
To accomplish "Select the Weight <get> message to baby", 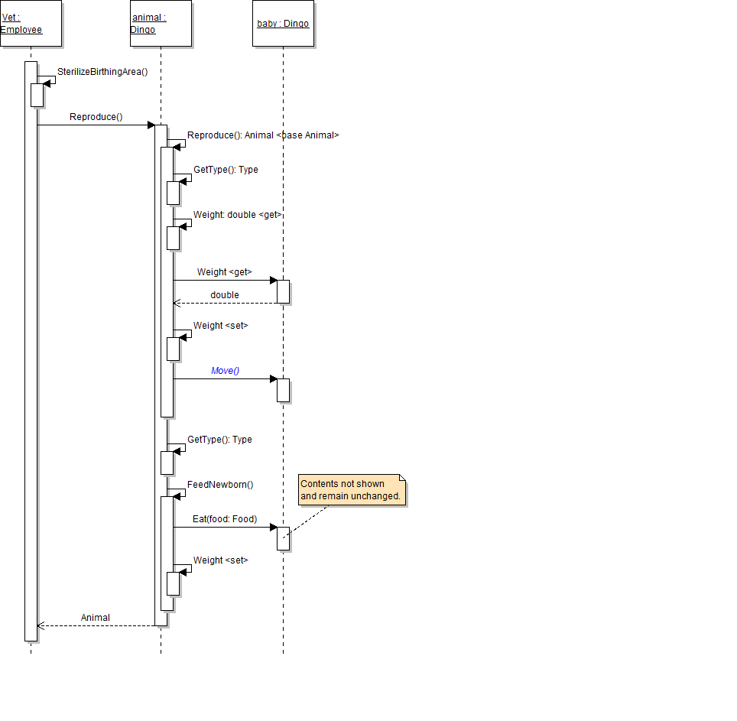I will (x=224, y=272).
